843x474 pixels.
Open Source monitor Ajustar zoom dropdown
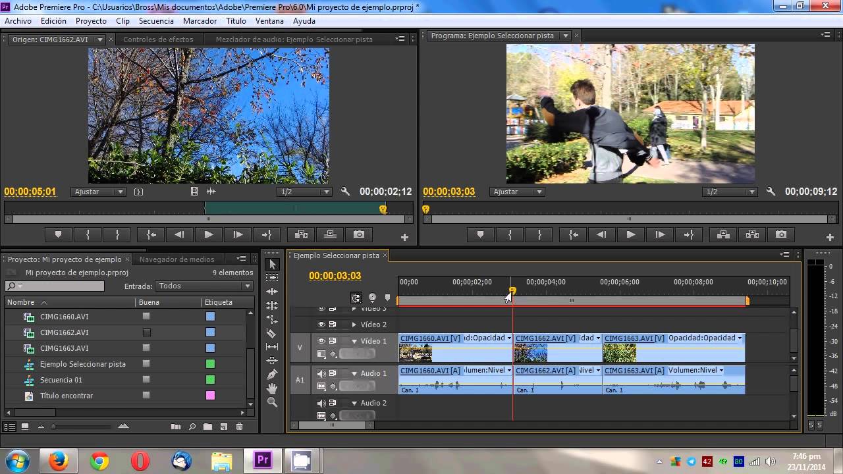98,192
